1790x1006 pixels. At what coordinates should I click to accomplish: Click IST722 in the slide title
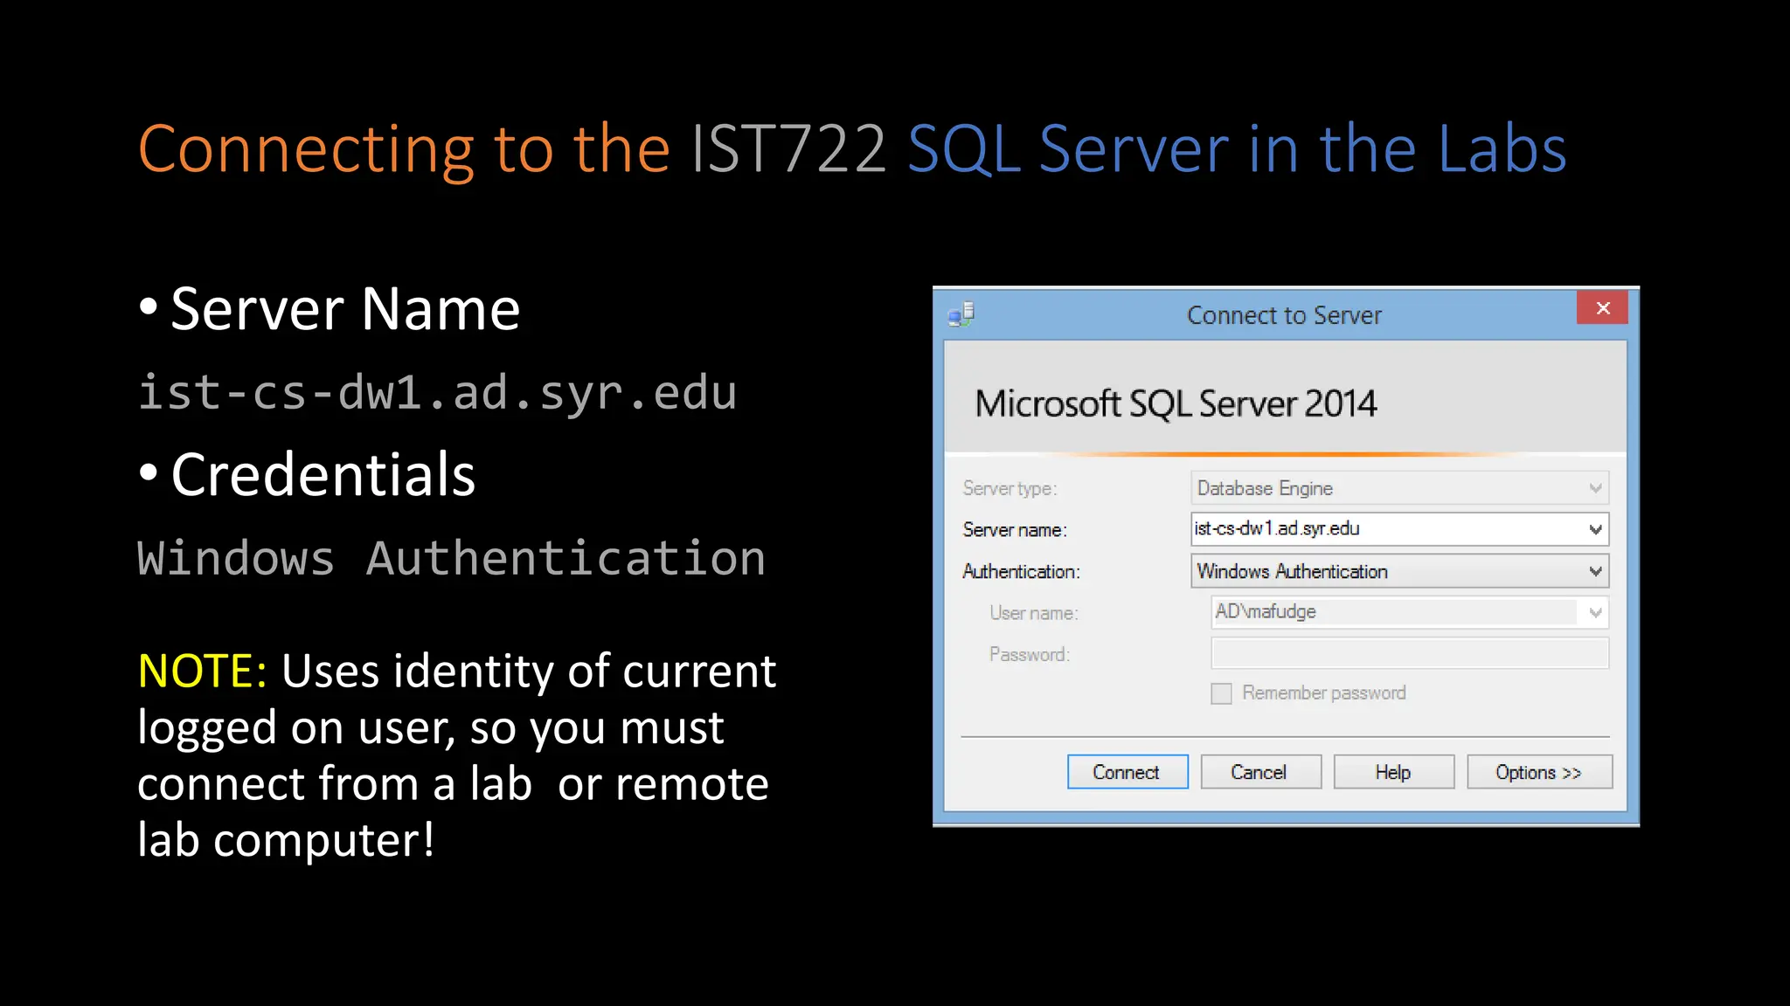coord(788,149)
